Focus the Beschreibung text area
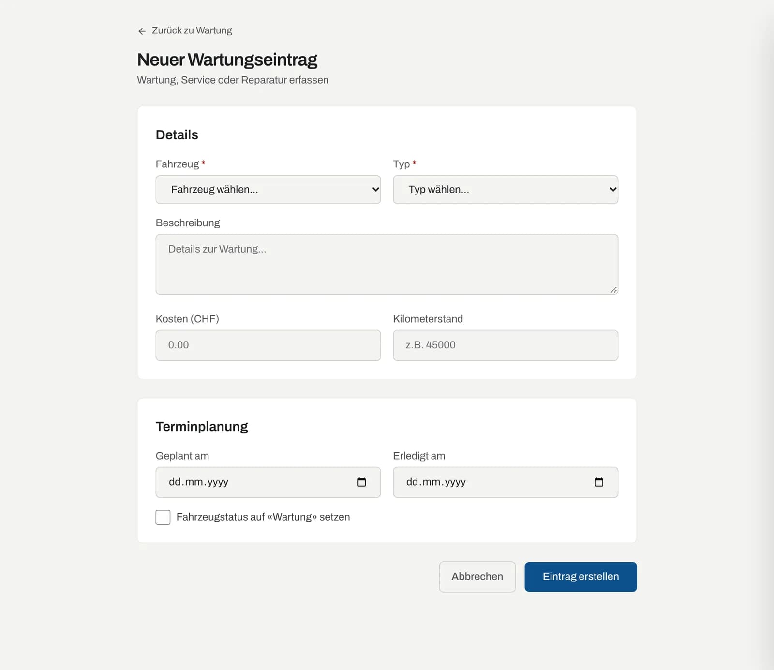The image size is (774, 670). pos(387,264)
